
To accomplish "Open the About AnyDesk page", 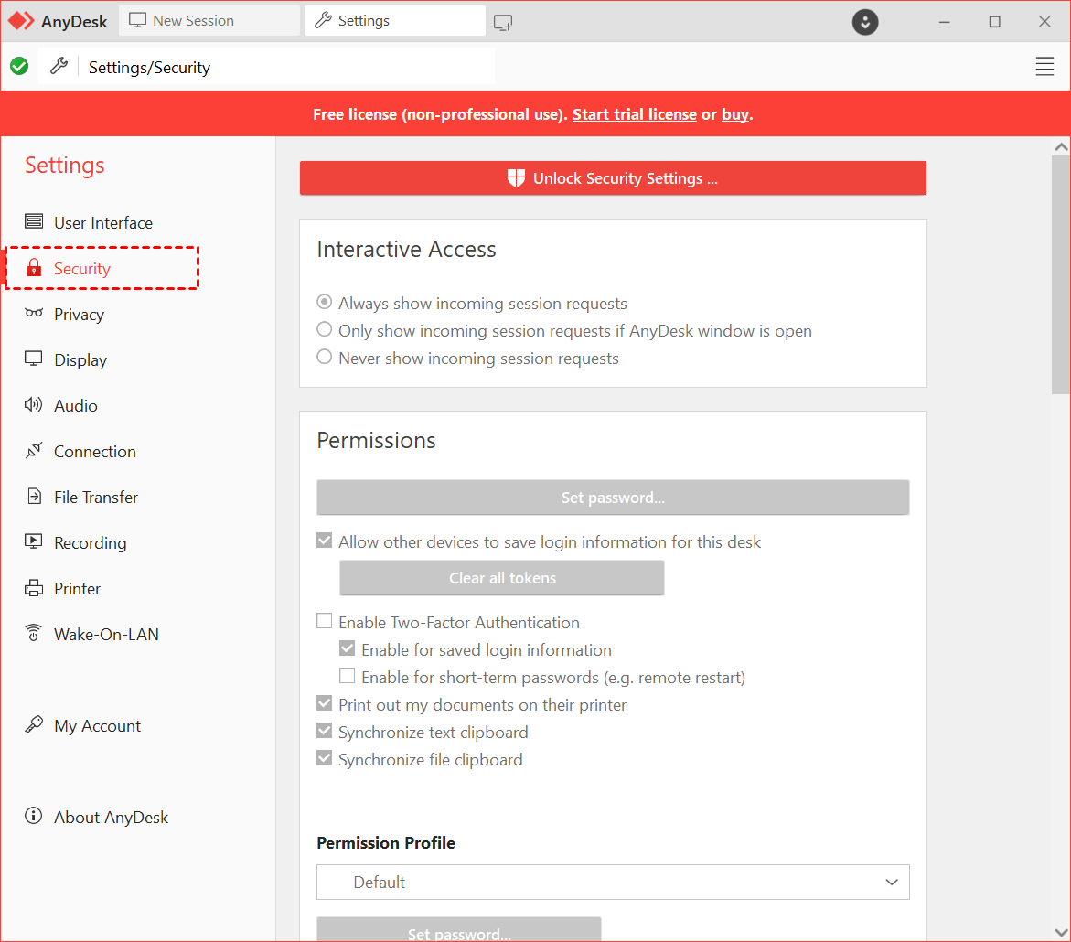I will pos(111,818).
